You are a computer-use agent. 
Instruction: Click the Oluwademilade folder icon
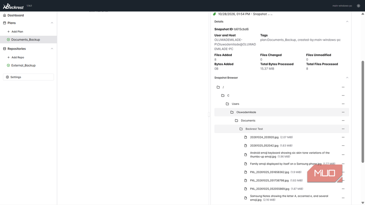coord(232,113)
